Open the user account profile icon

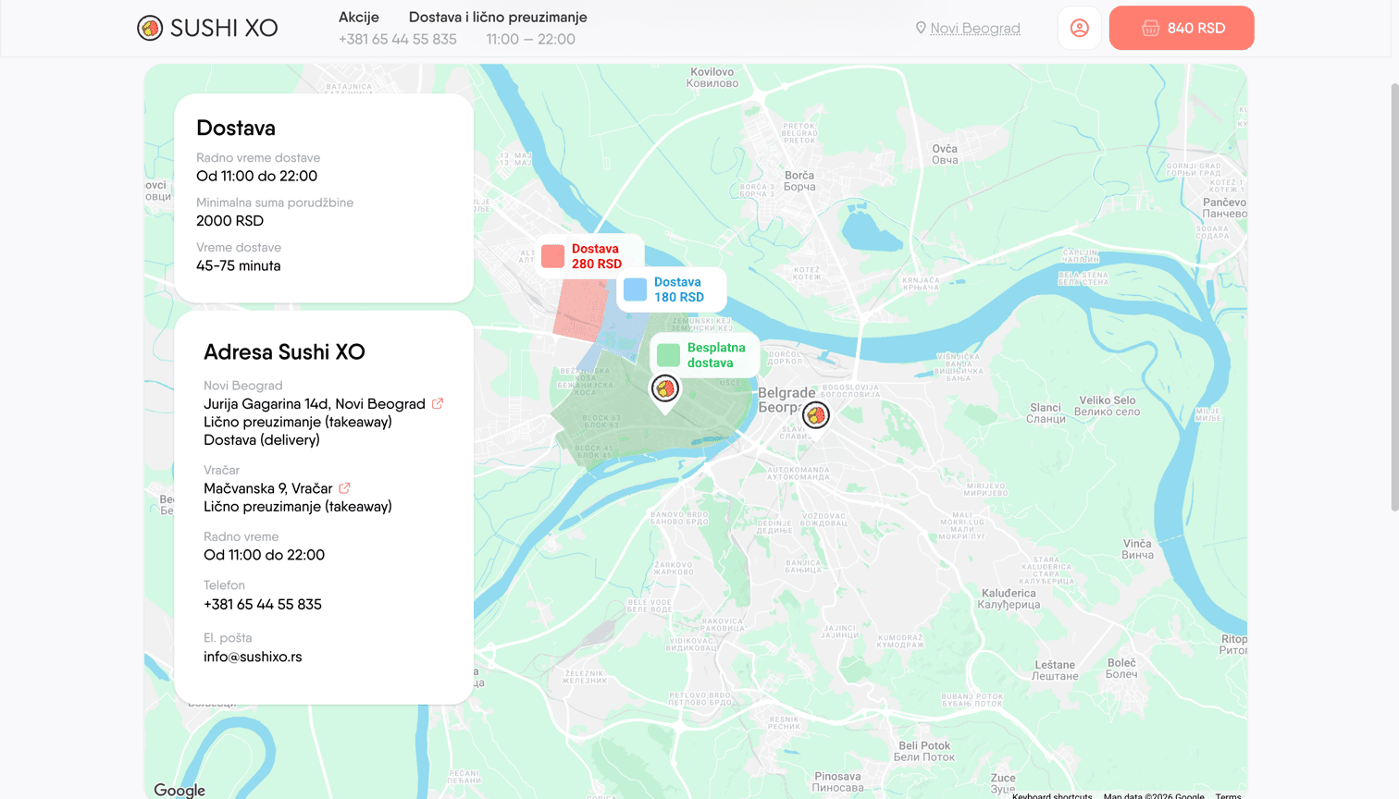(x=1079, y=28)
